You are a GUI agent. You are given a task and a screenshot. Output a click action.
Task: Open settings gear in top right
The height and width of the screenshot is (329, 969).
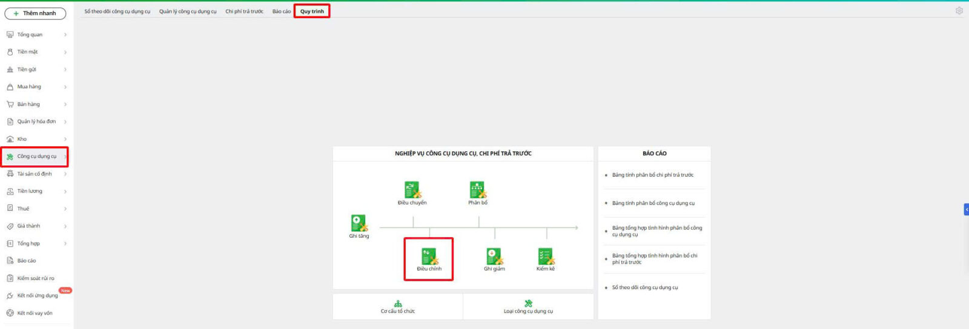pos(959,11)
